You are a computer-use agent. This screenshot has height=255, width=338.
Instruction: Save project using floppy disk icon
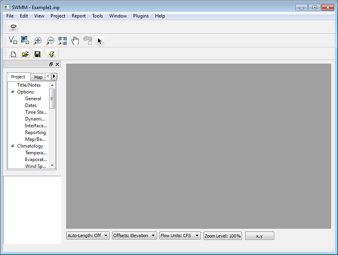[37, 54]
